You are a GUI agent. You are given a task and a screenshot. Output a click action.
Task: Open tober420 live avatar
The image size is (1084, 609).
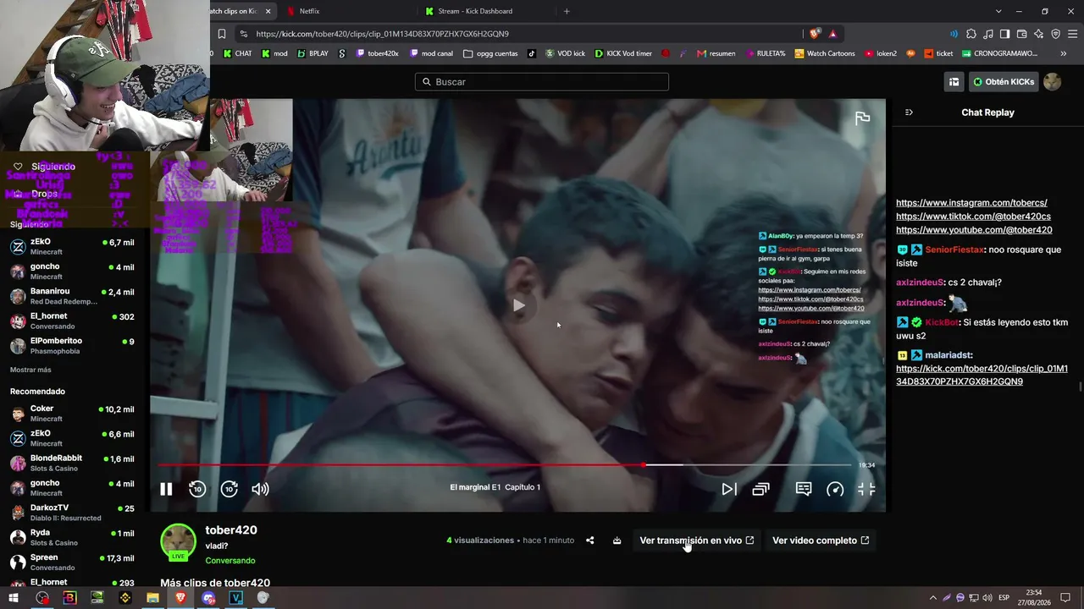178,542
